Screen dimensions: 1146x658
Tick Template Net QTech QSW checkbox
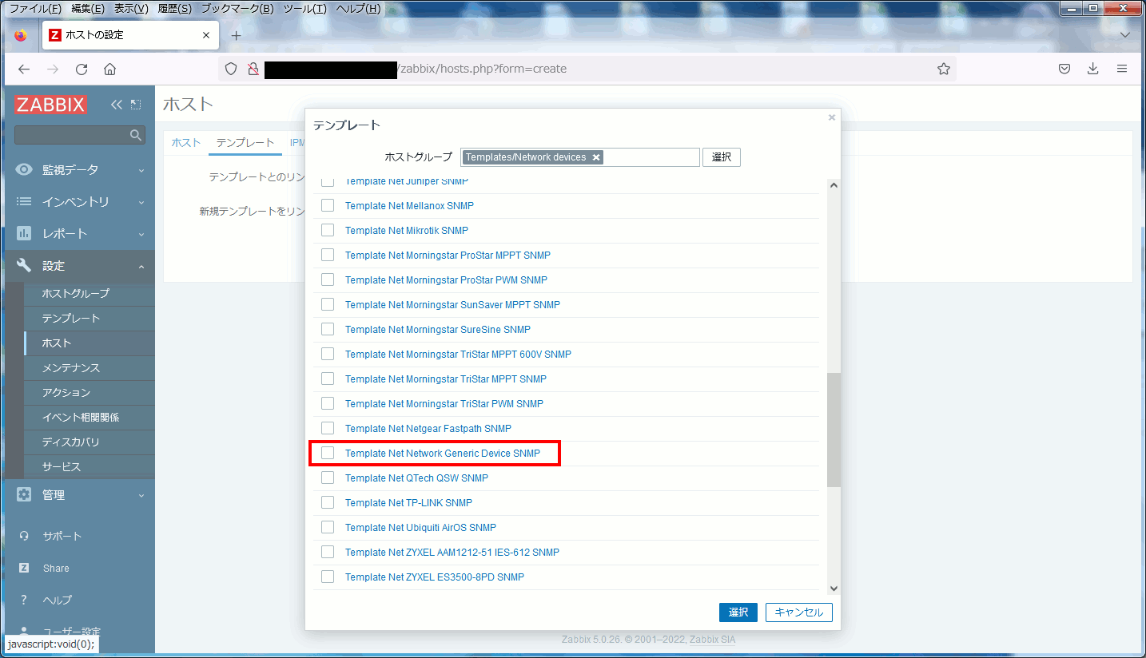(328, 478)
